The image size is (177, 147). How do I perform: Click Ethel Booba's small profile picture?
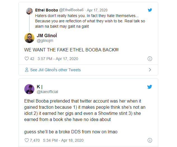[29, 11]
